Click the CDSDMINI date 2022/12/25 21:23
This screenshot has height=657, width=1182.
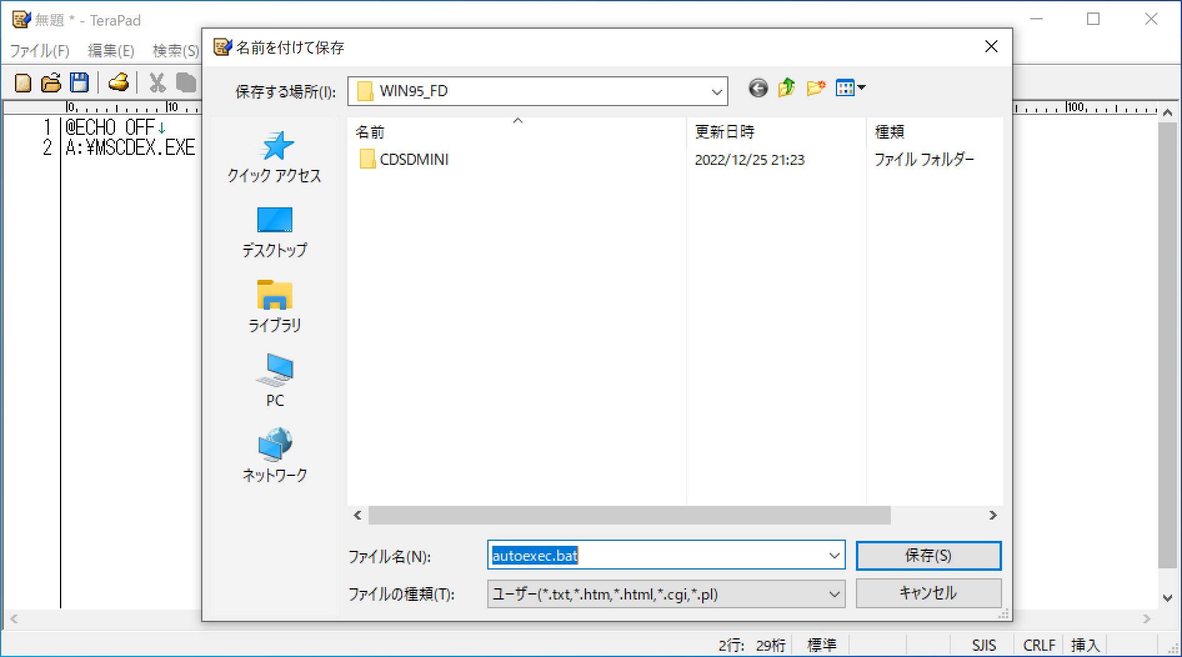[x=750, y=160]
